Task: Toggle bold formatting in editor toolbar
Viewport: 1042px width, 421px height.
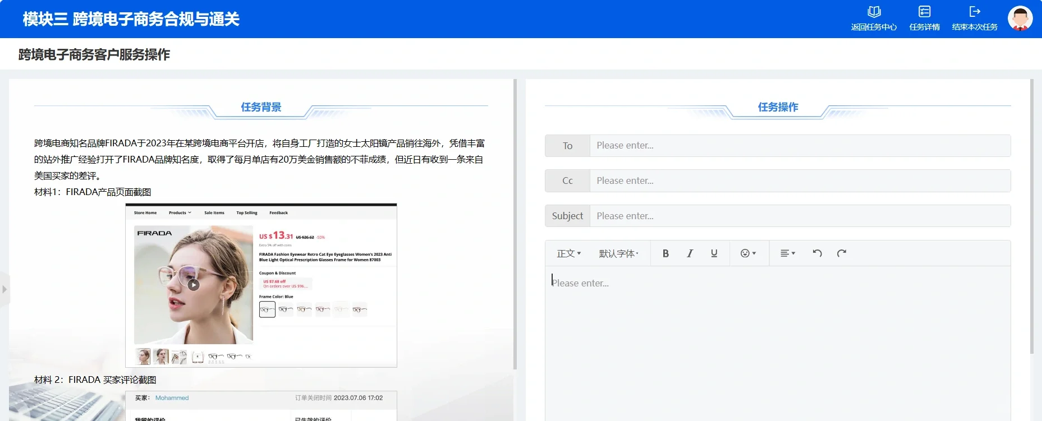Action: pos(665,253)
